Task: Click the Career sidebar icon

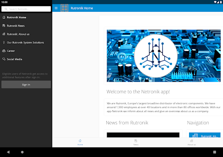Action: coord(4,51)
